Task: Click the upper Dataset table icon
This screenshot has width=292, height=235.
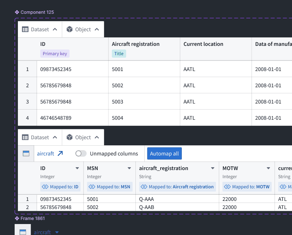Action: 25,29
